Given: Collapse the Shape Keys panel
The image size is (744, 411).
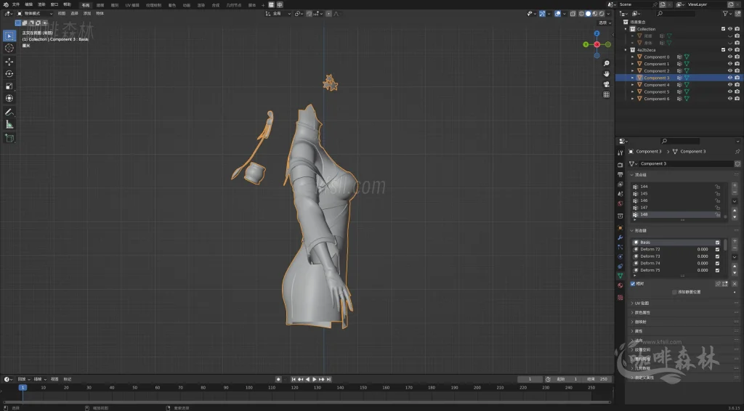Looking at the screenshot, I should (x=640, y=231).
